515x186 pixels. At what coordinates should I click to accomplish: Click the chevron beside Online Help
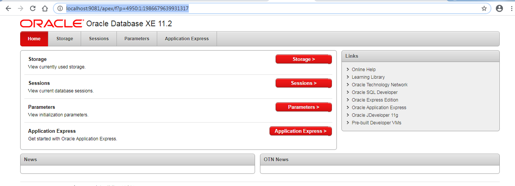[348, 70]
